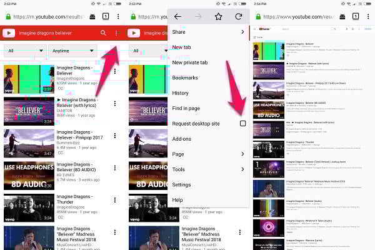Expand Page submenu chevron
Screen dimensions: 375x250
[x=242, y=154]
